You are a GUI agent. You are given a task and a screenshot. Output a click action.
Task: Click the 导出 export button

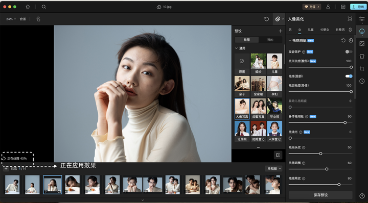358,7
